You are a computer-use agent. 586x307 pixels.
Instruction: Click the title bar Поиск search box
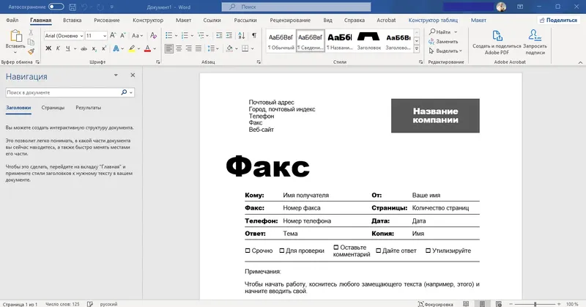pyautogui.click(x=296, y=7)
